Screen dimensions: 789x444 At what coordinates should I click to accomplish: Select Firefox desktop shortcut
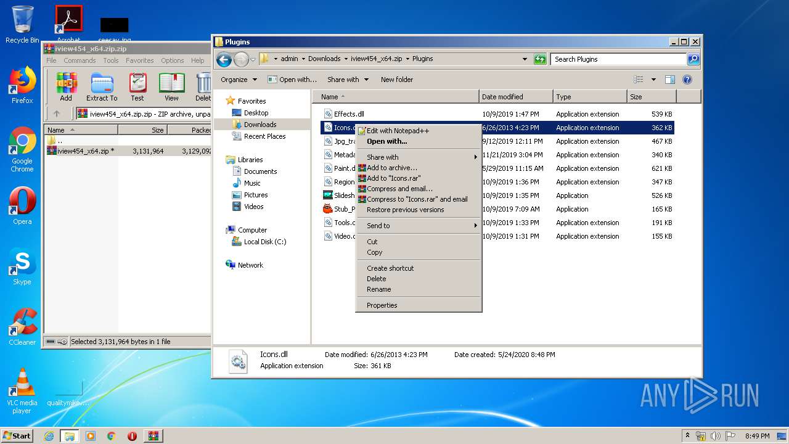point(22,85)
